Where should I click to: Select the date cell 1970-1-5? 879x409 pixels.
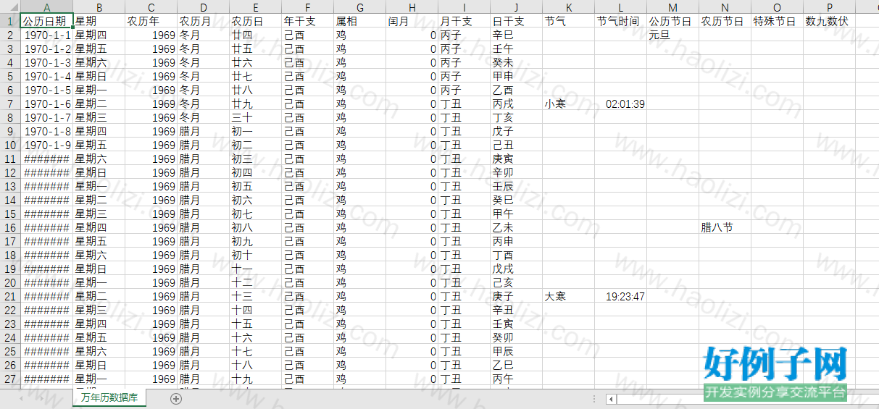(x=47, y=90)
